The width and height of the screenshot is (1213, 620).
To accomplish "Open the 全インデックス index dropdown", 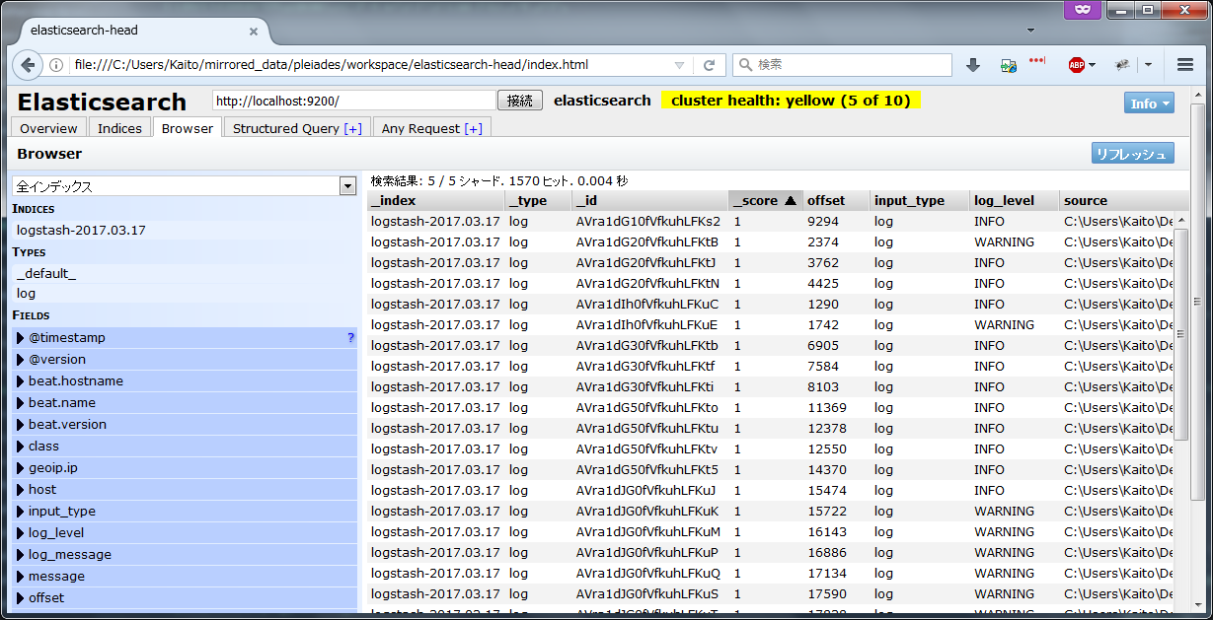I will (x=185, y=185).
